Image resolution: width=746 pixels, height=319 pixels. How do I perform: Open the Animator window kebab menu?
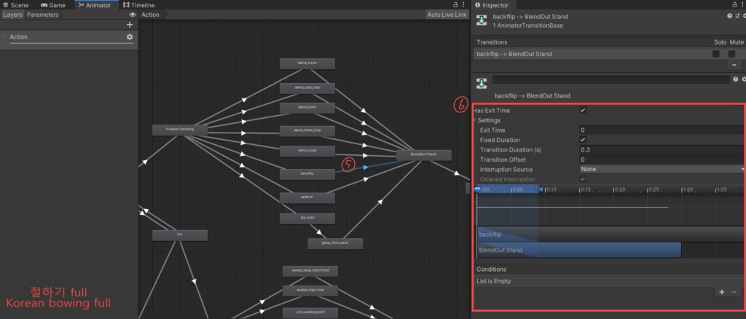463,5
